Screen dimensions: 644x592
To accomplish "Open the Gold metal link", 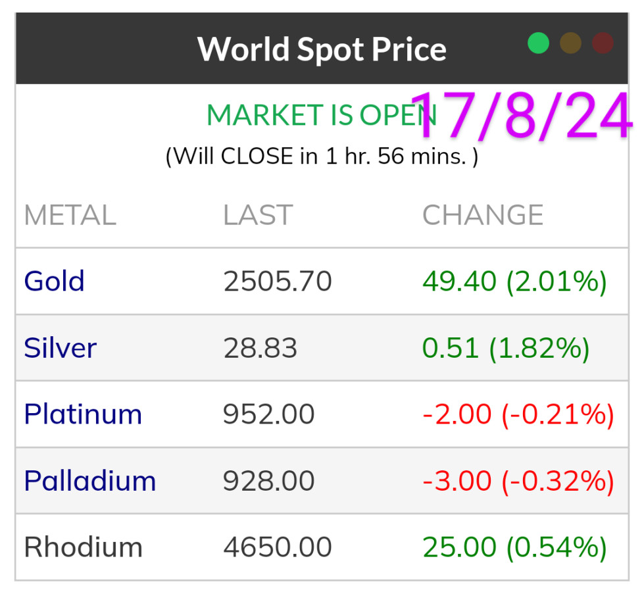I will click(55, 282).
